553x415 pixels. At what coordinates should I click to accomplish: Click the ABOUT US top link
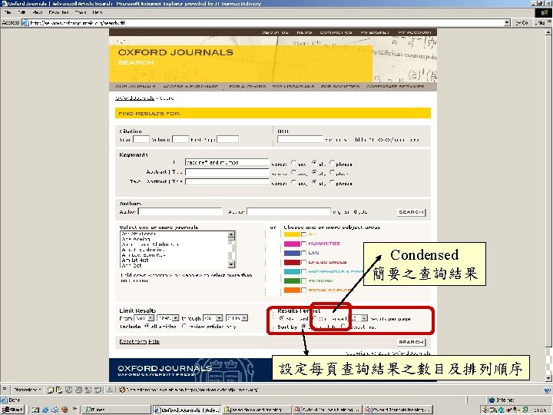[x=276, y=32]
